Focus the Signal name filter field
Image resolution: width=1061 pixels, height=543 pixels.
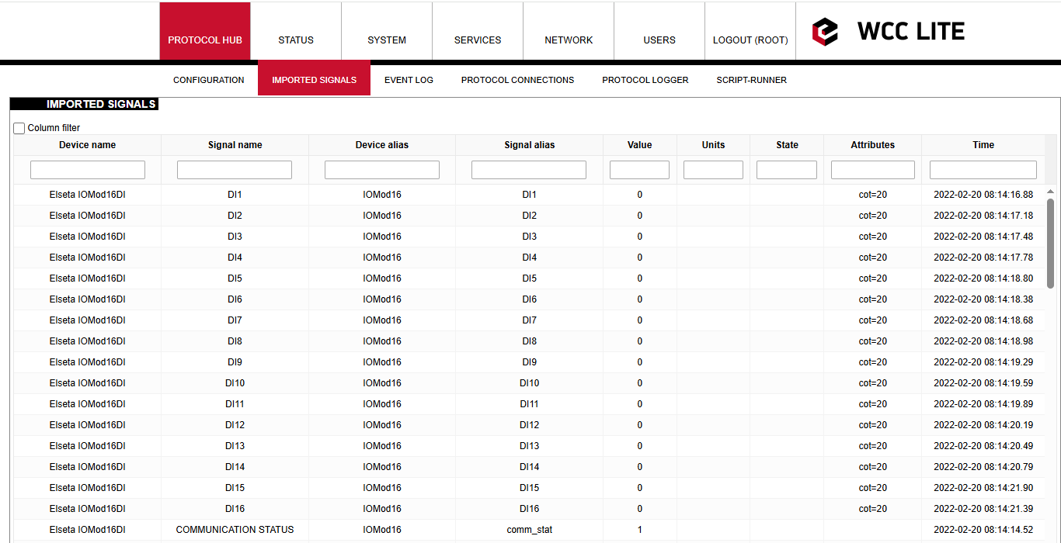click(x=235, y=170)
